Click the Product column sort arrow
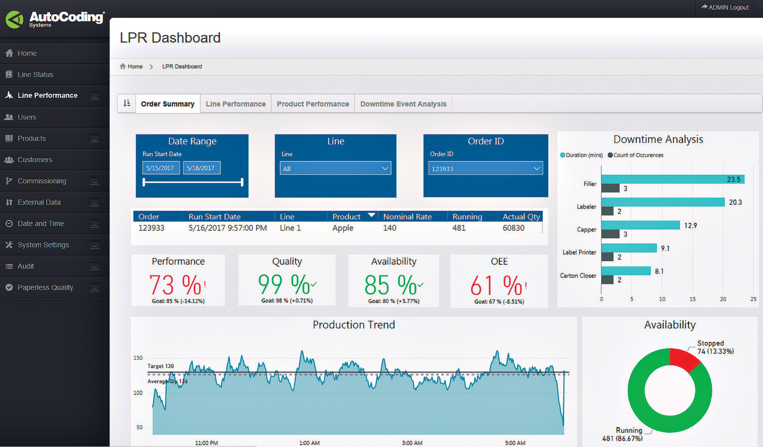The width and height of the screenshot is (763, 447). [x=371, y=215]
